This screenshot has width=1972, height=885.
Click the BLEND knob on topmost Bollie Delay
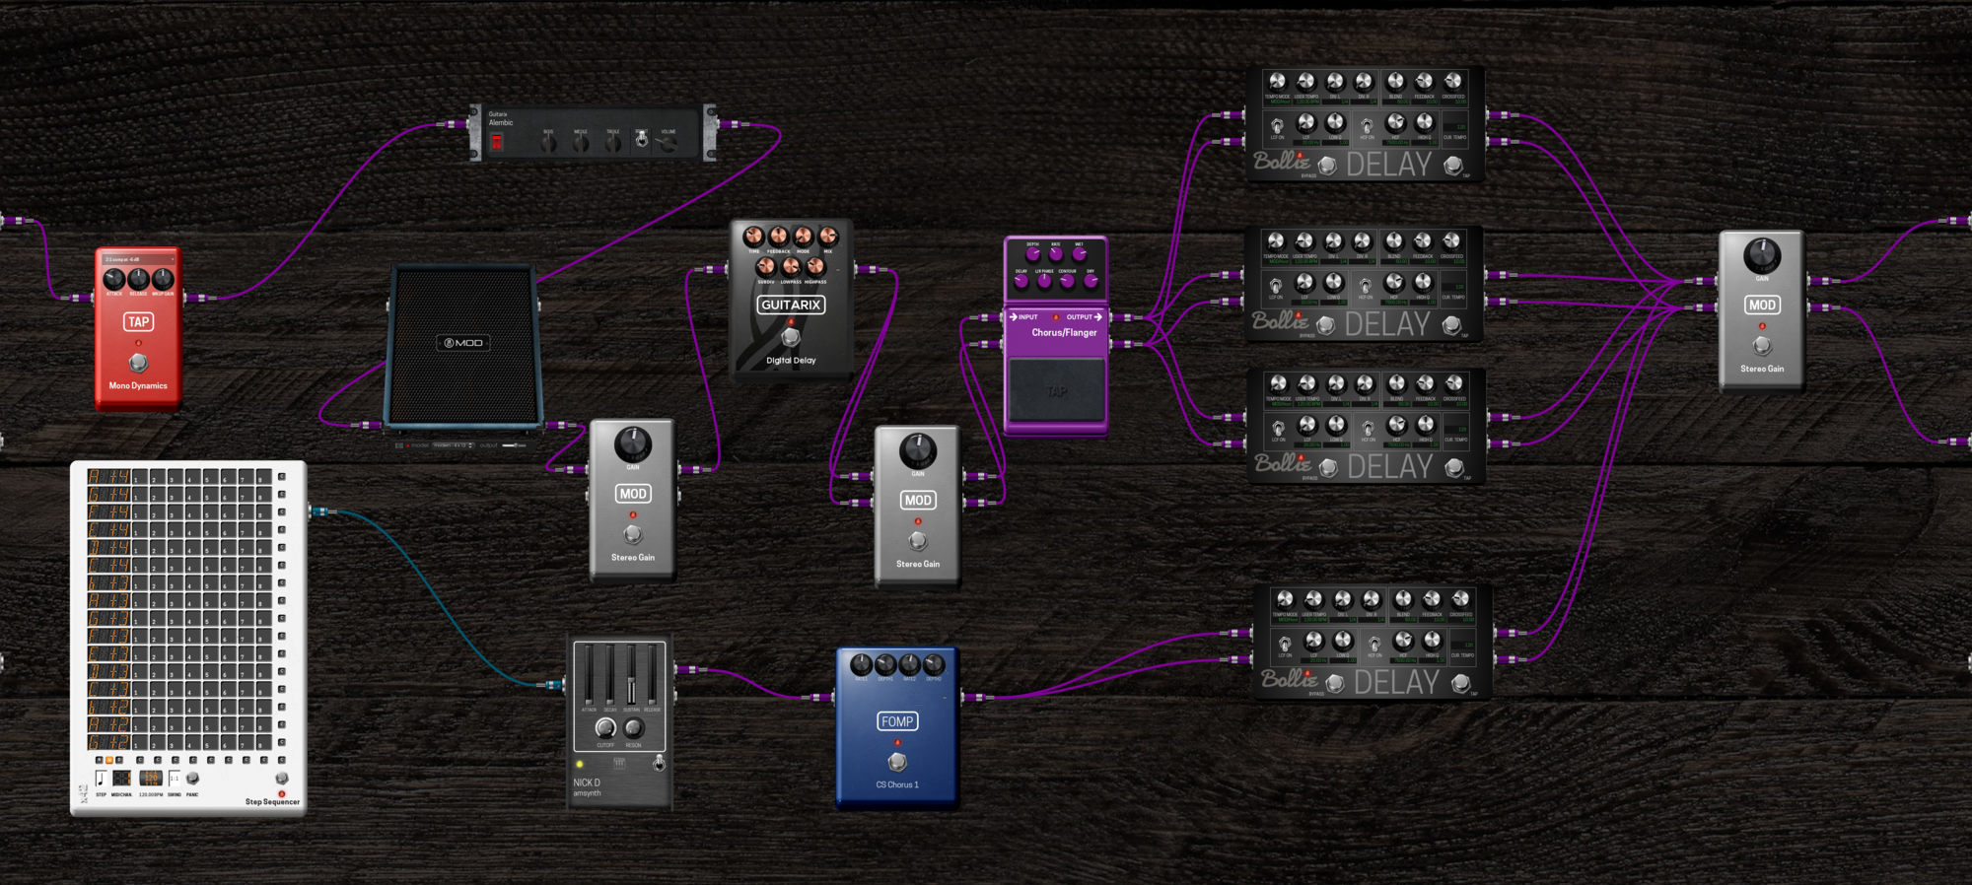[1395, 81]
